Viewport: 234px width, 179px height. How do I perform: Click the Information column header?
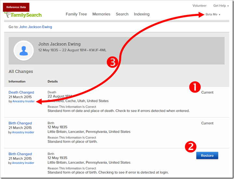pyautogui.click(x=17, y=81)
